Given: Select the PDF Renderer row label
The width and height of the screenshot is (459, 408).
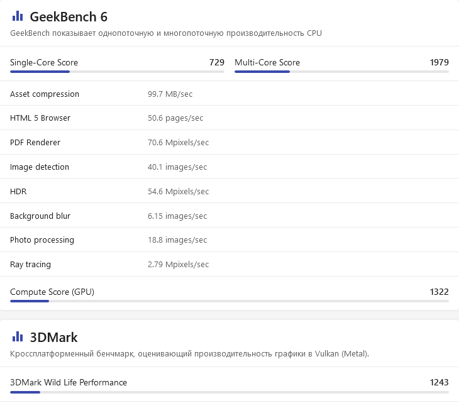Looking at the screenshot, I should [x=35, y=143].
